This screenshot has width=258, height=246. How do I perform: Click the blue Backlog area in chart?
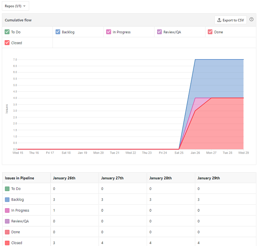click(x=221, y=78)
